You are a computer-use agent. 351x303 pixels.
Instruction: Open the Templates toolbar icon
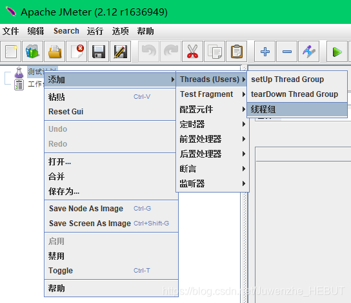33,52
